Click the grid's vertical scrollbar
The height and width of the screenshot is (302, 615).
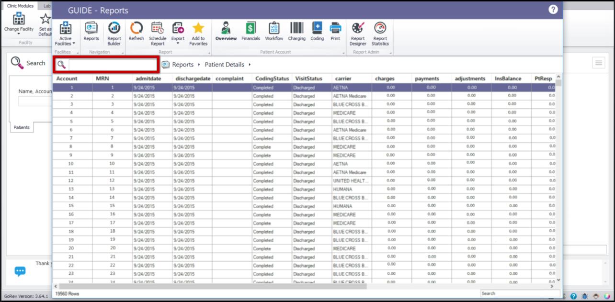[x=558, y=178]
